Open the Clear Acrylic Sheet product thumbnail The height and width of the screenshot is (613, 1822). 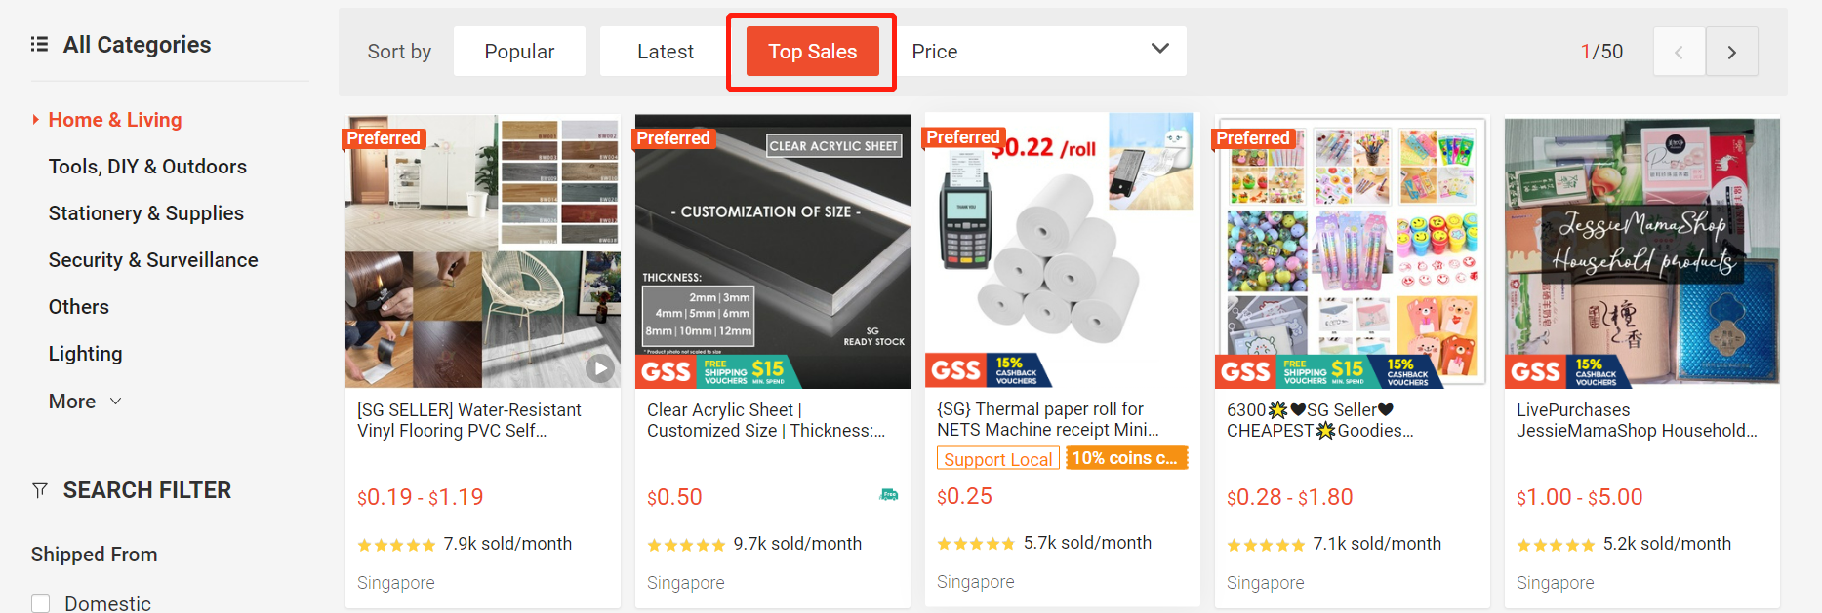771,250
